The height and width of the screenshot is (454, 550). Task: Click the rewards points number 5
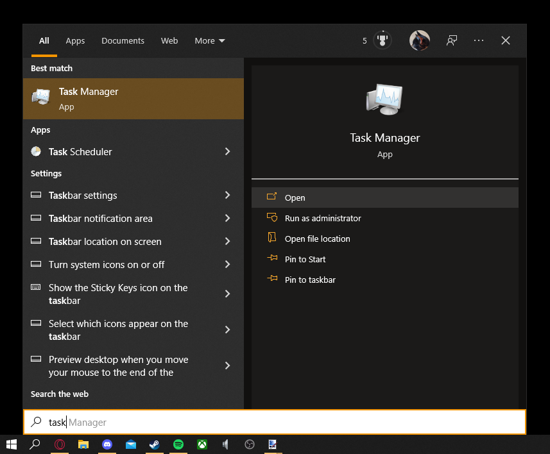click(x=365, y=40)
